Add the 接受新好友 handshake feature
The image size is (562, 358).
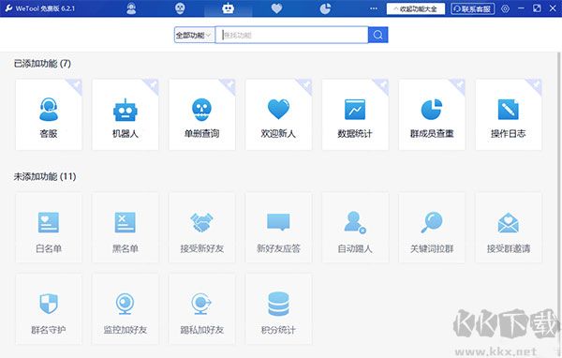pyautogui.click(x=201, y=228)
